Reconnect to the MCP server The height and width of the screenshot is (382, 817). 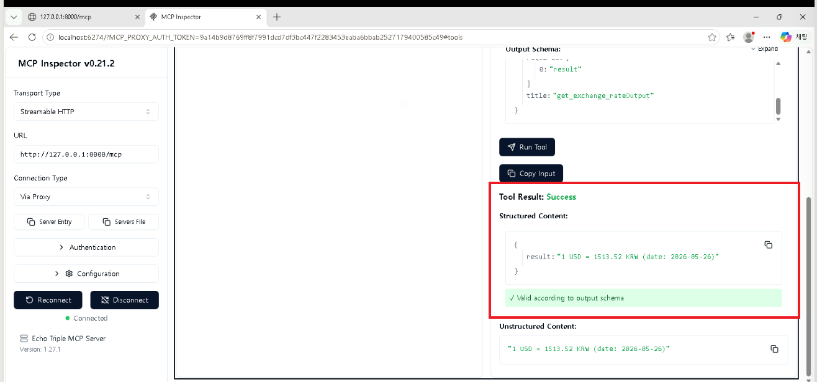48,300
